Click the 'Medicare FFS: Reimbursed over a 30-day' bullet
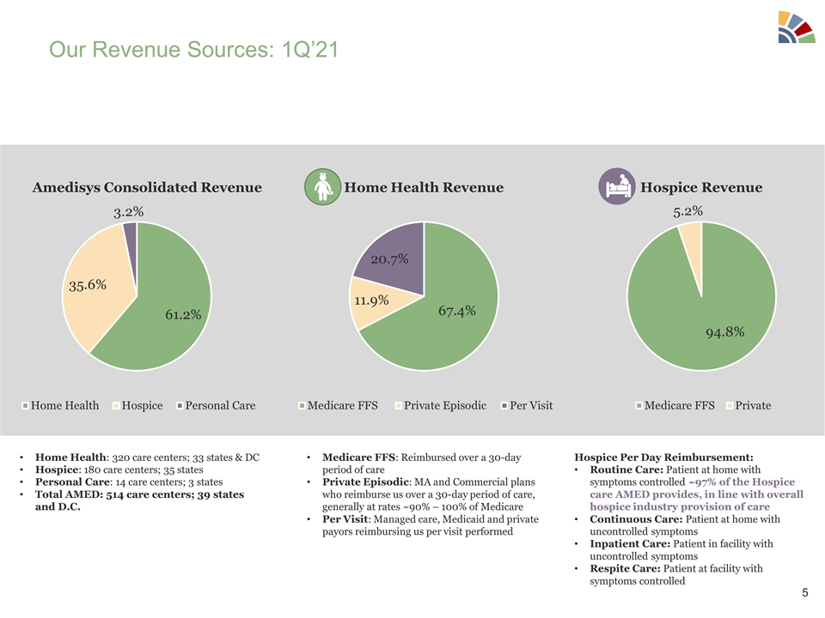Image resolution: width=825 pixels, height=618 pixels. pyautogui.click(x=421, y=463)
